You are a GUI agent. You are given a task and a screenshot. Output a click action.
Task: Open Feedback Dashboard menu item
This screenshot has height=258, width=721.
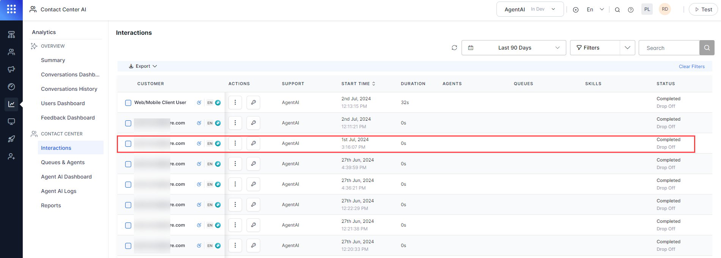coord(68,118)
